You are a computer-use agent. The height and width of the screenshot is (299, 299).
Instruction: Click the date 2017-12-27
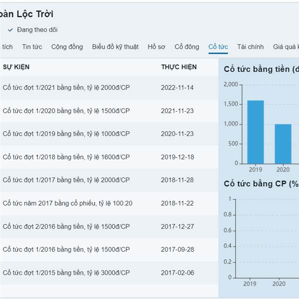[177, 227]
